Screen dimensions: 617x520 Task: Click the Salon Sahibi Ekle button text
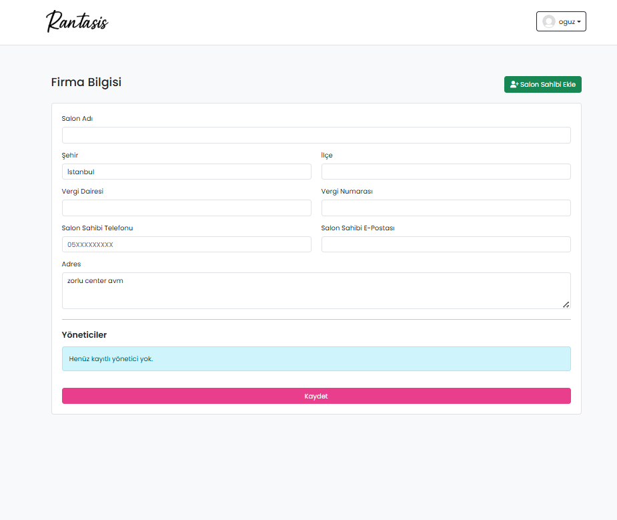click(548, 85)
